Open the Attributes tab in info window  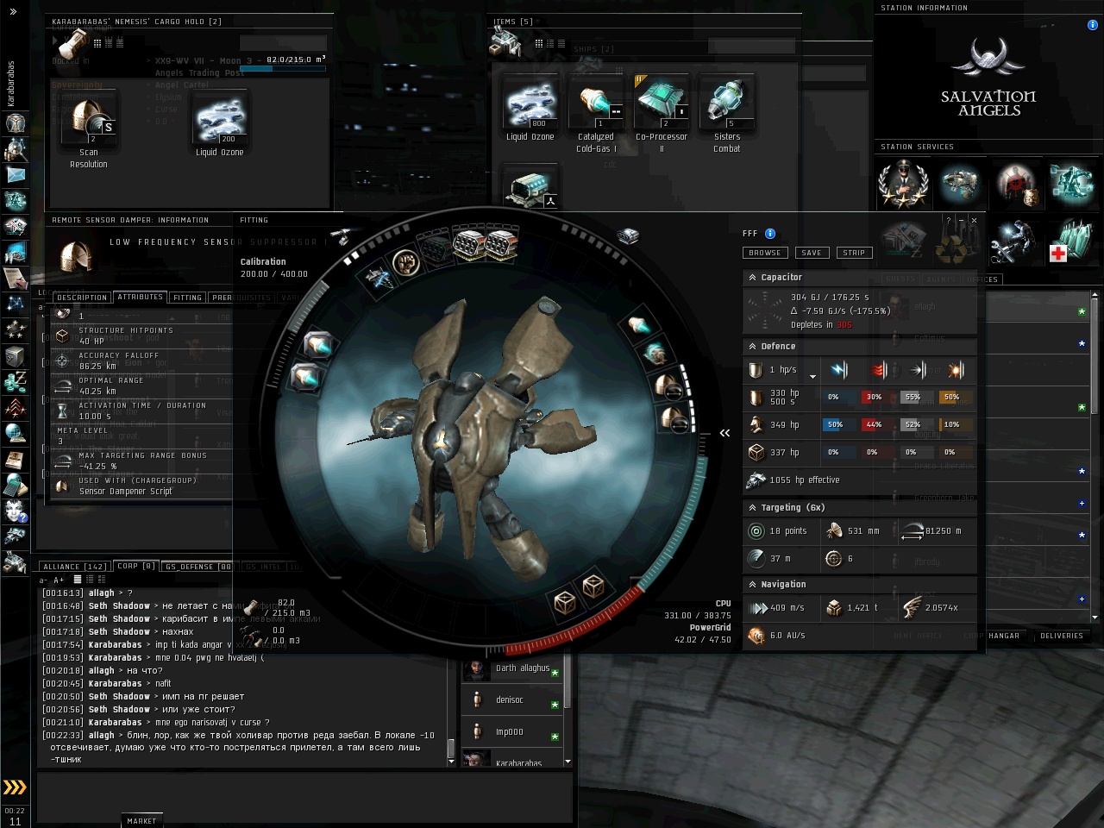coord(141,297)
